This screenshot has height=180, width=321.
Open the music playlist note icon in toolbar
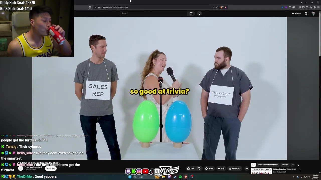pyautogui.click(x=300, y=7)
